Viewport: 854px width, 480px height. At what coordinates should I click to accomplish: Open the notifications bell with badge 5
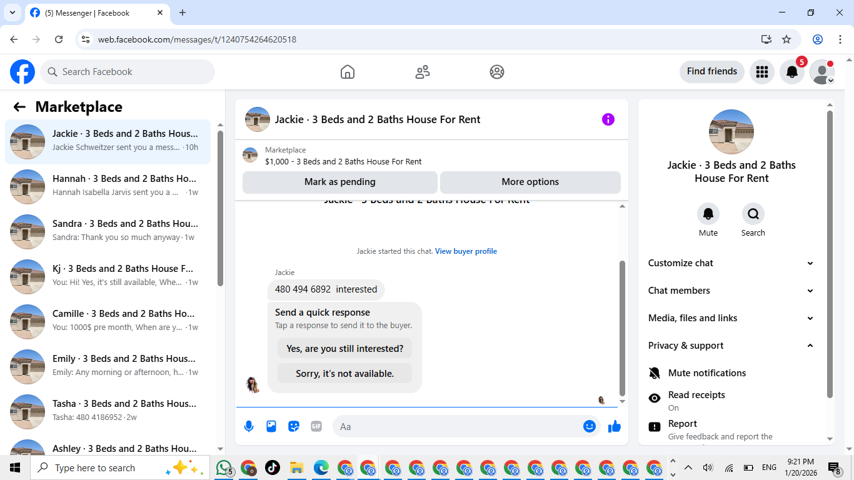(x=792, y=72)
